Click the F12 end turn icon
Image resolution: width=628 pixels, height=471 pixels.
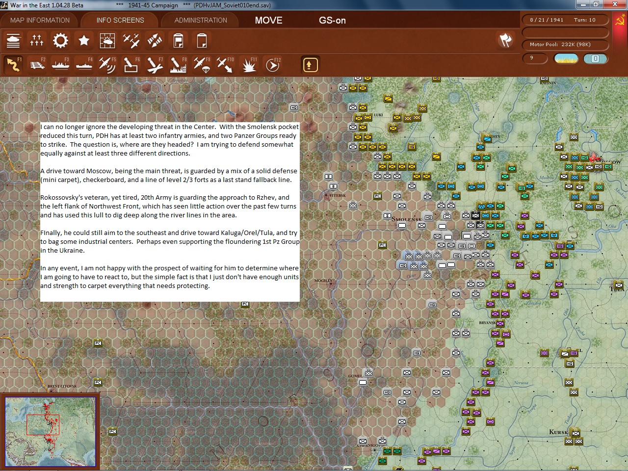coord(272,65)
